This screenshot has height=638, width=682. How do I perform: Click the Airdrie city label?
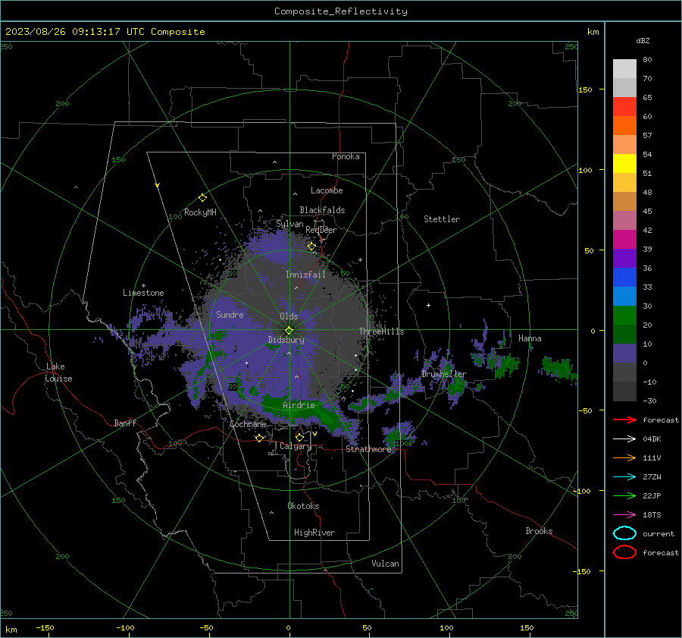[x=299, y=405]
